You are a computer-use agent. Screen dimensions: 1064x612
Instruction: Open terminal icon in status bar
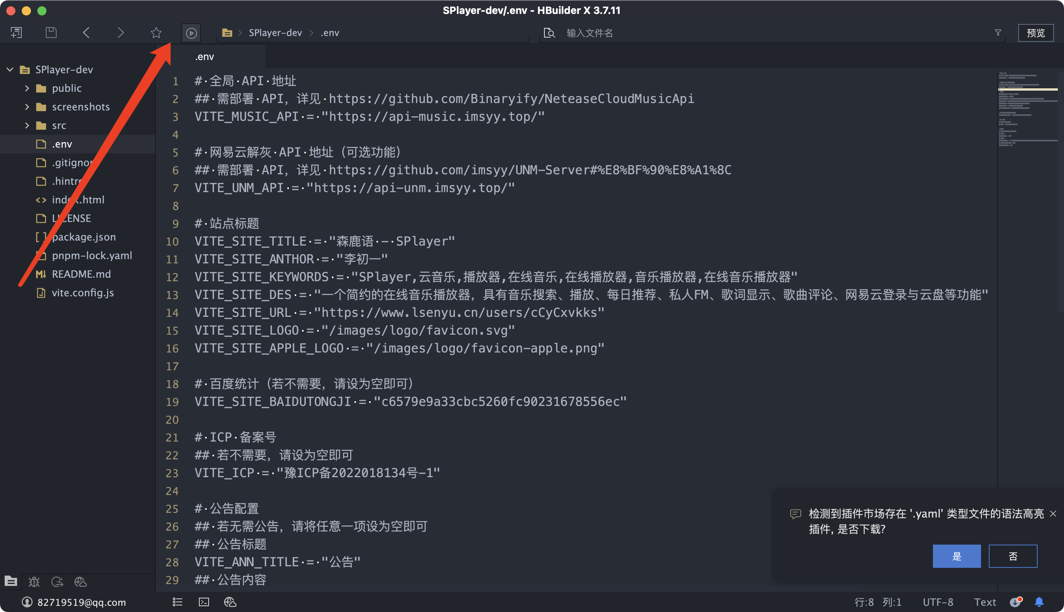point(204,602)
